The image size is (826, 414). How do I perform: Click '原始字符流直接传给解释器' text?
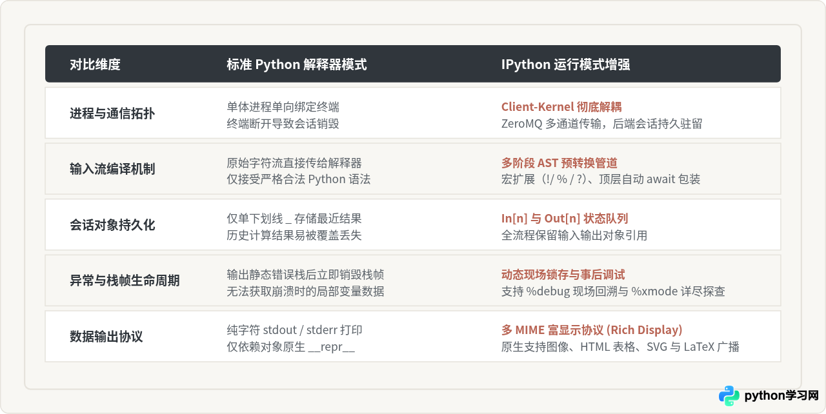coord(294,163)
